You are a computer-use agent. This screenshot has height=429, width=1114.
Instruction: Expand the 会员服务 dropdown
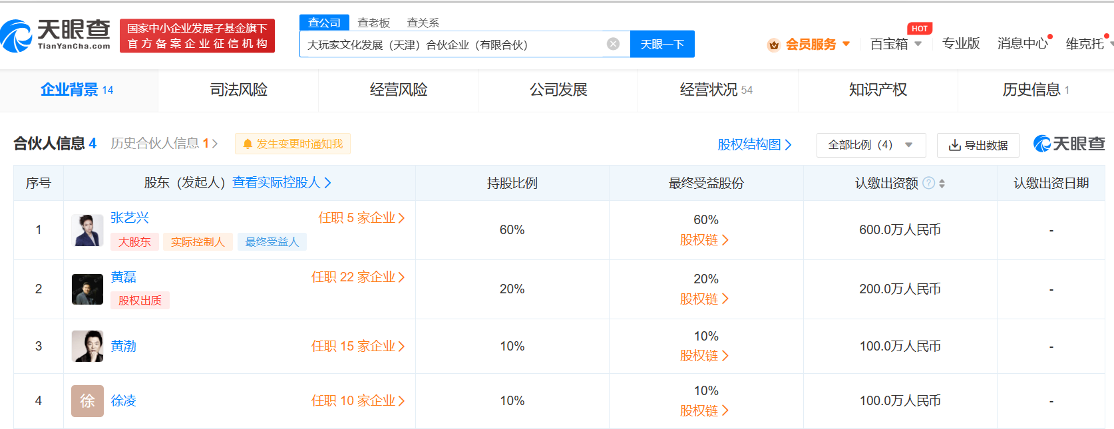pos(846,44)
